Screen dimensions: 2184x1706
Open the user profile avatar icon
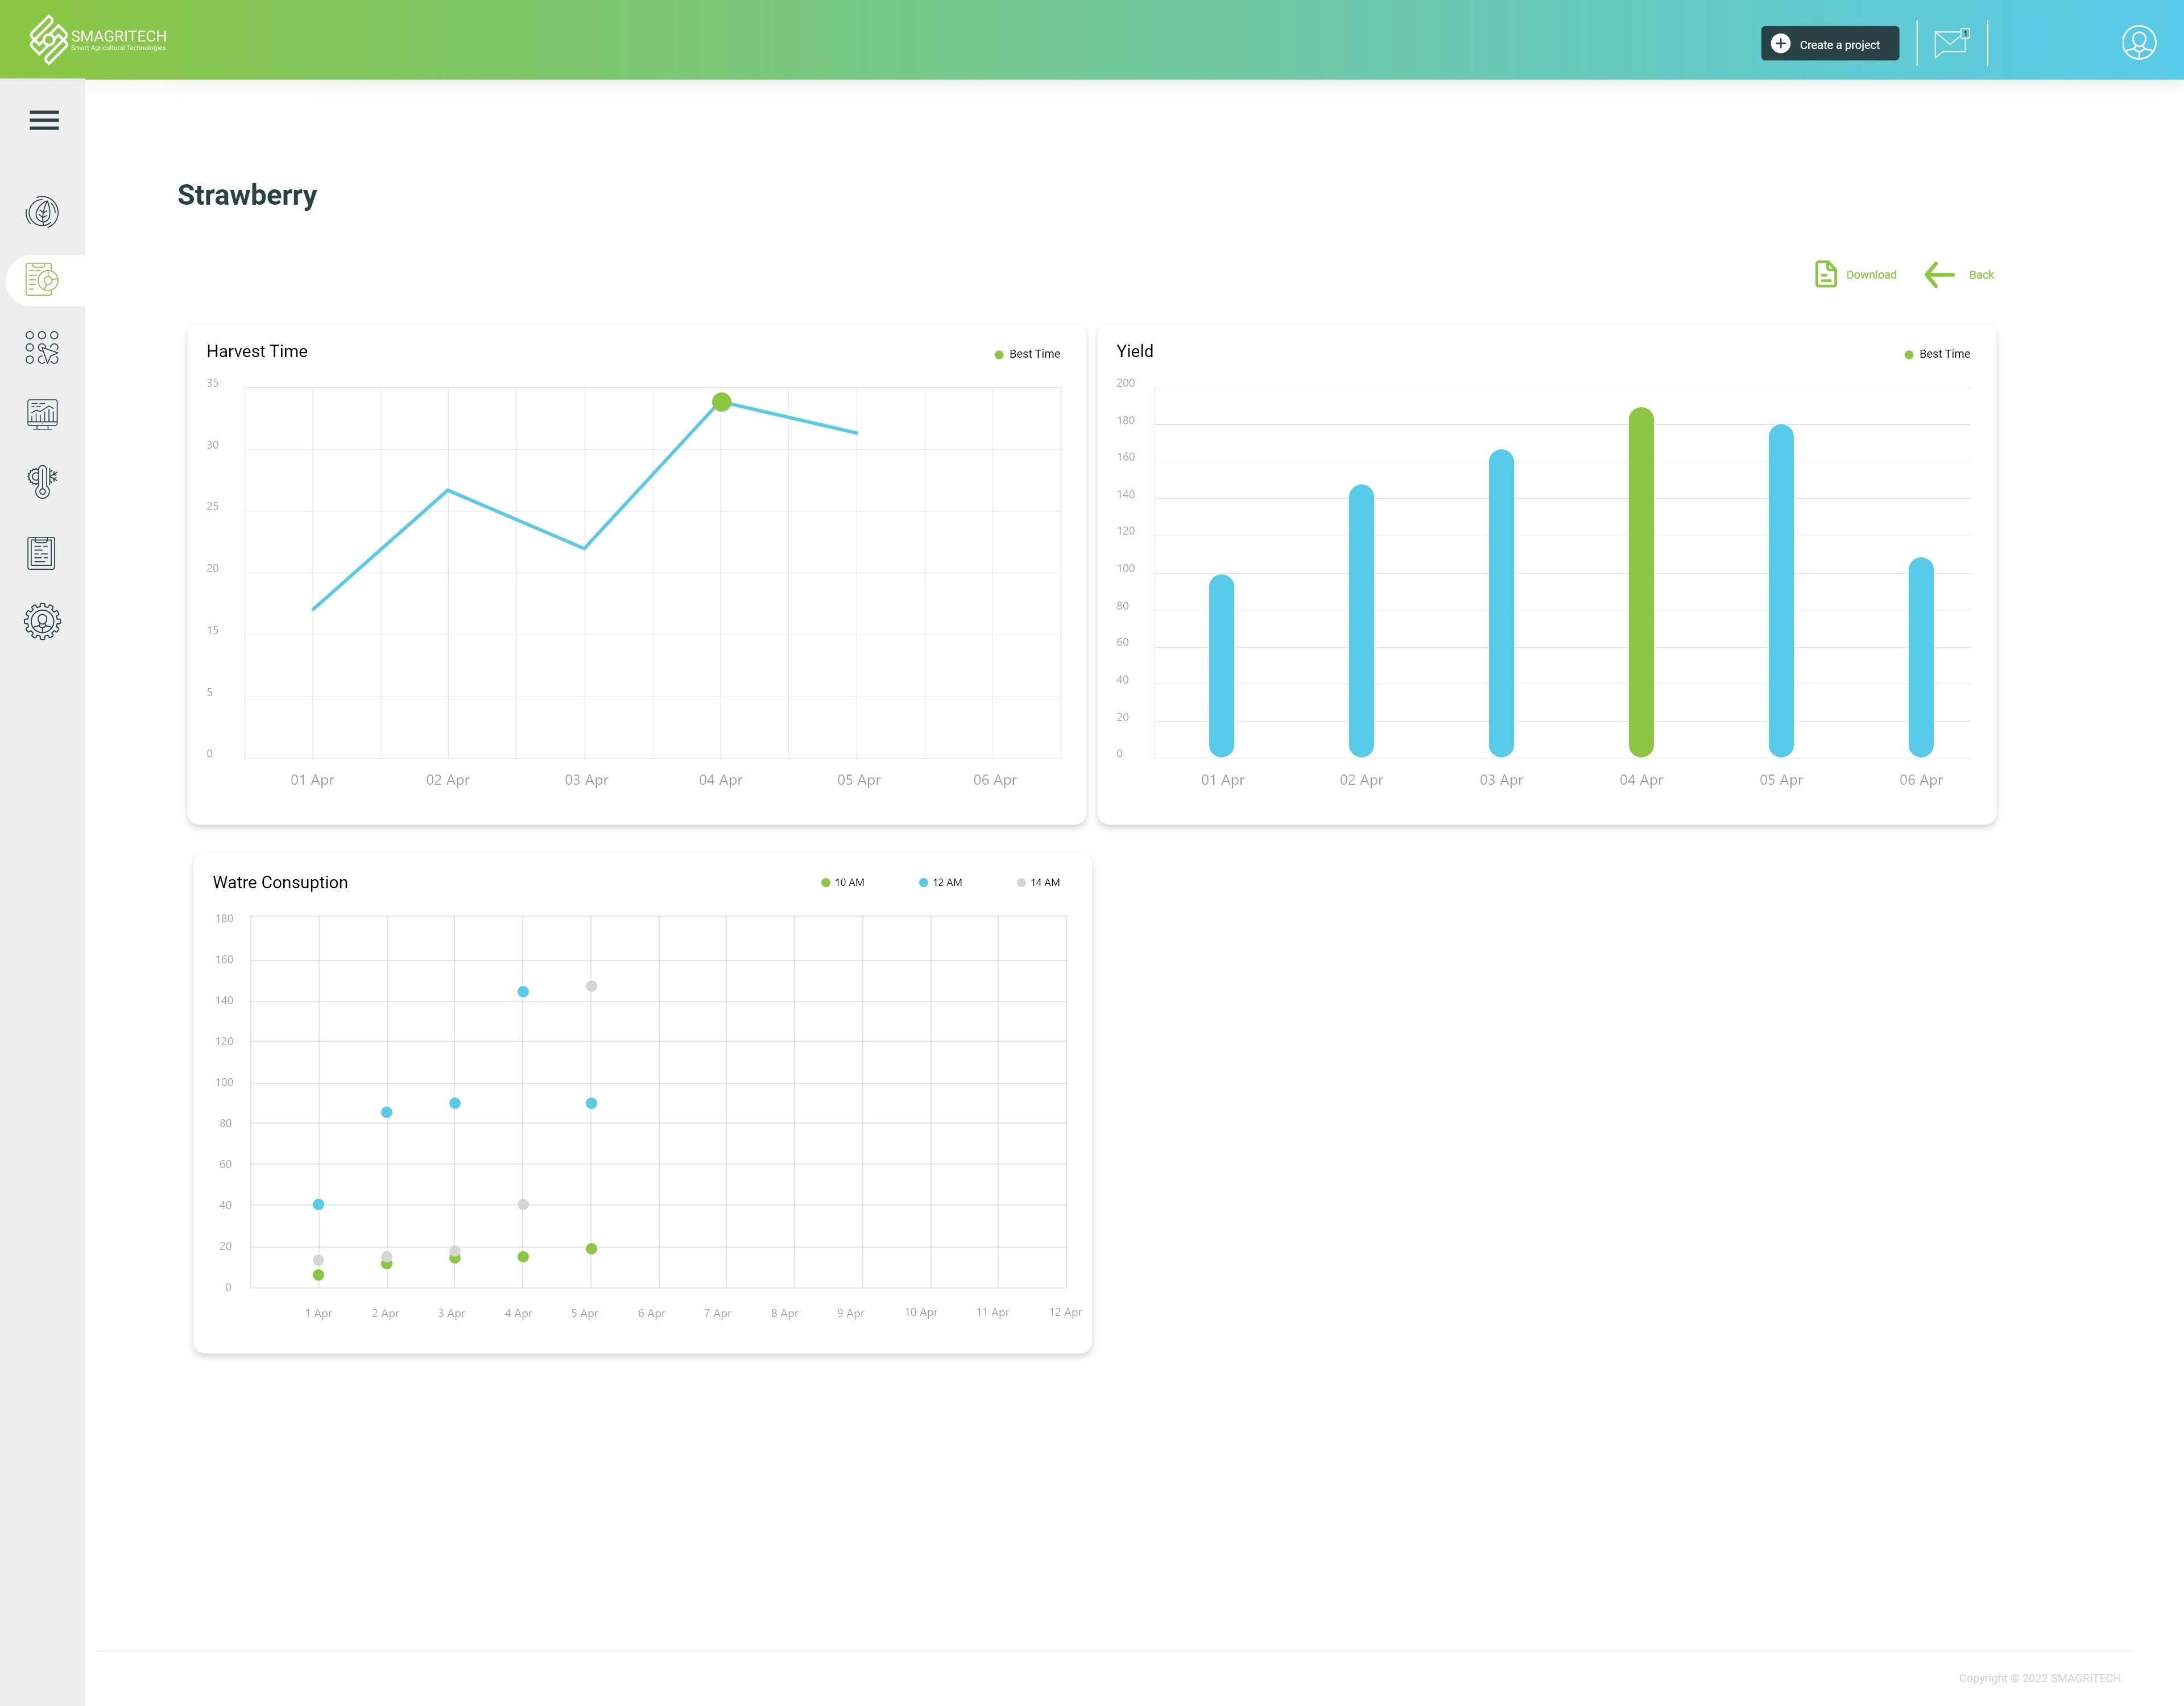click(x=2139, y=43)
